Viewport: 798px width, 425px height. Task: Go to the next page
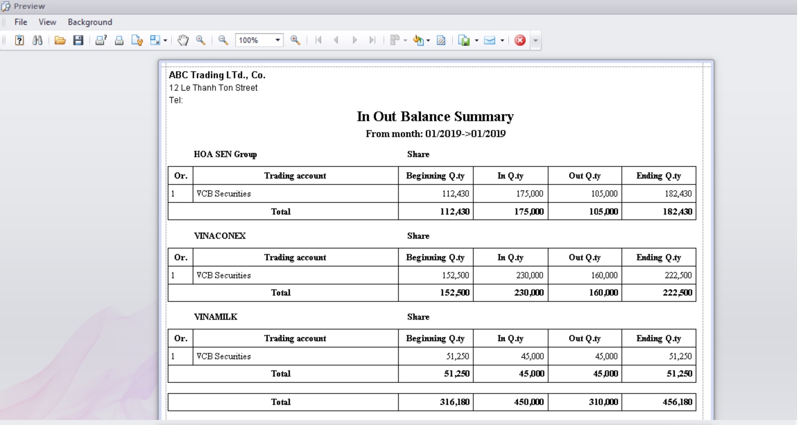click(354, 40)
